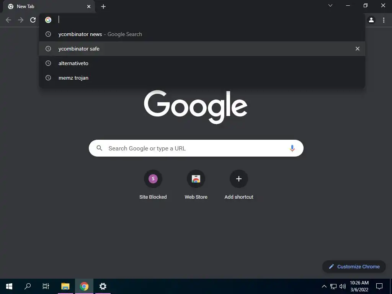Image resolution: width=392 pixels, height=294 pixels.
Task: Open the network tray icon
Action: point(333,286)
